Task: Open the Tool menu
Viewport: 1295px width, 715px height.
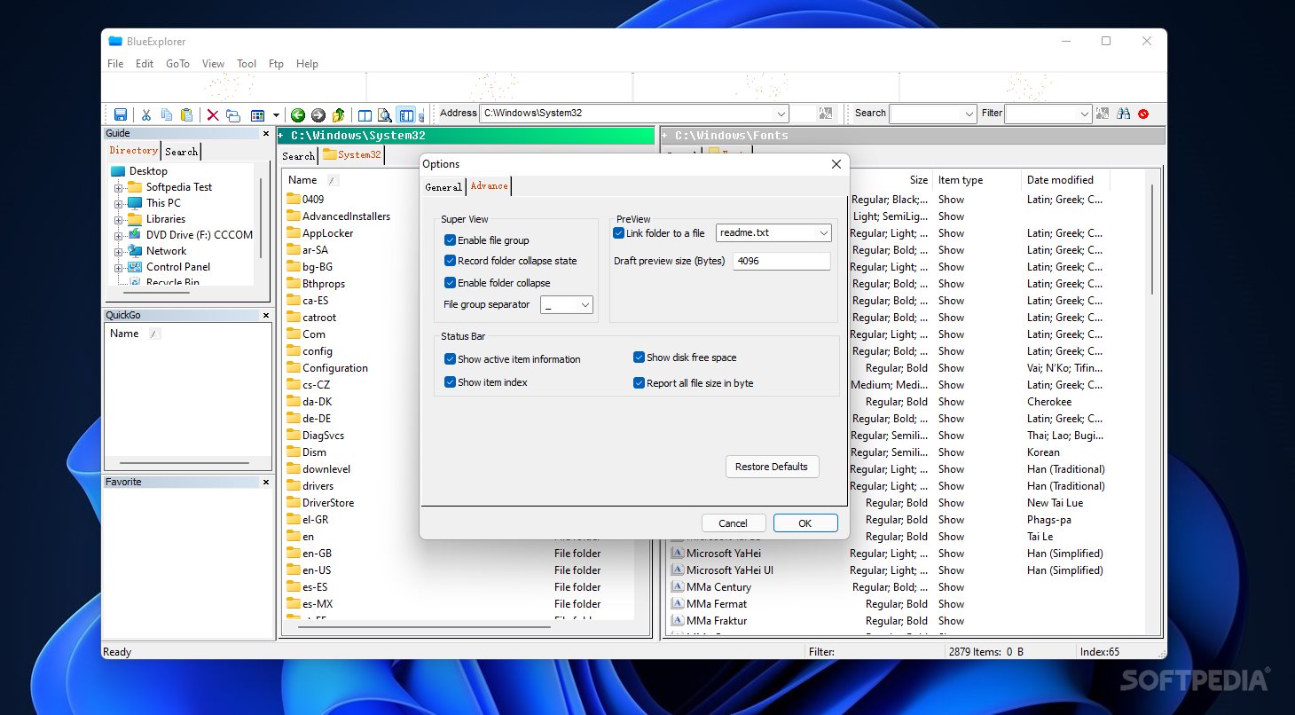Action: coord(247,64)
